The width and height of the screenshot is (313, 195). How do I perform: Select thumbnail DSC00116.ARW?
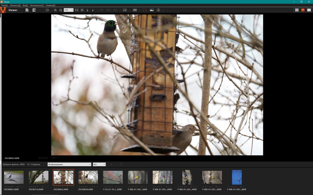pos(38,177)
